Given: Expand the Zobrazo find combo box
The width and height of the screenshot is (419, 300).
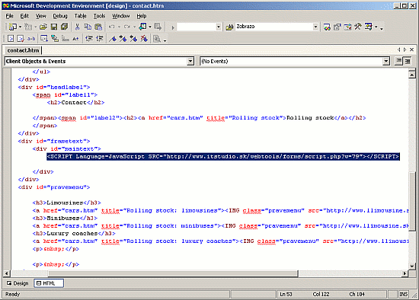Looking at the screenshot, I should pos(315,27).
